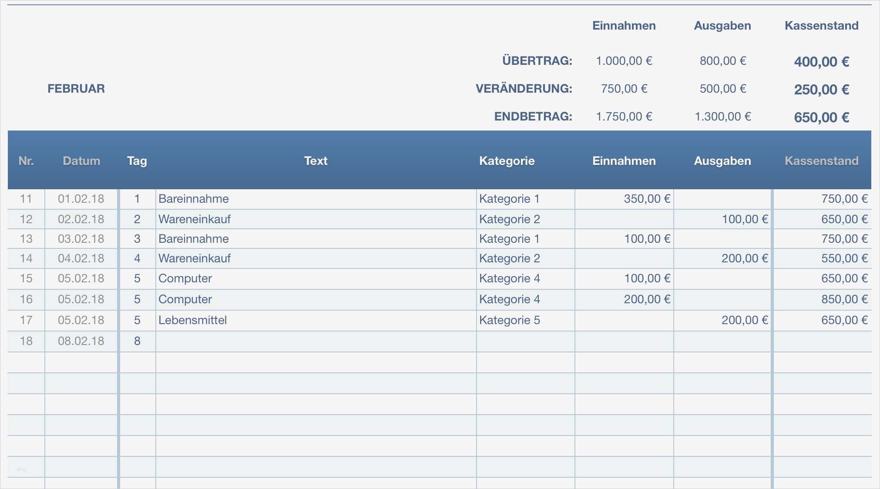Select the ÜBERTRAG Einnahmen value 1.000,00 €
Screen dimensions: 880x489
tap(624, 61)
